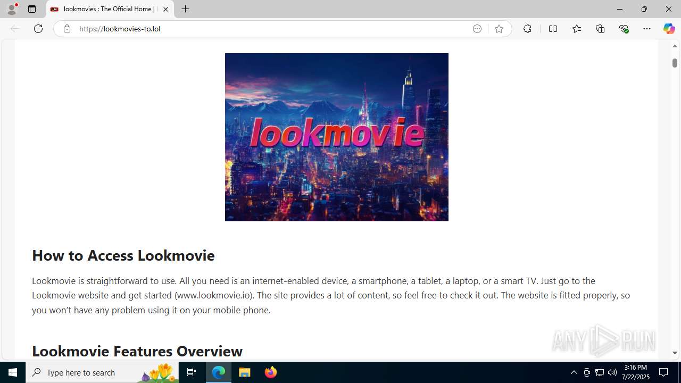Minimize the Edge window
The image size is (681, 383).
tap(619, 9)
